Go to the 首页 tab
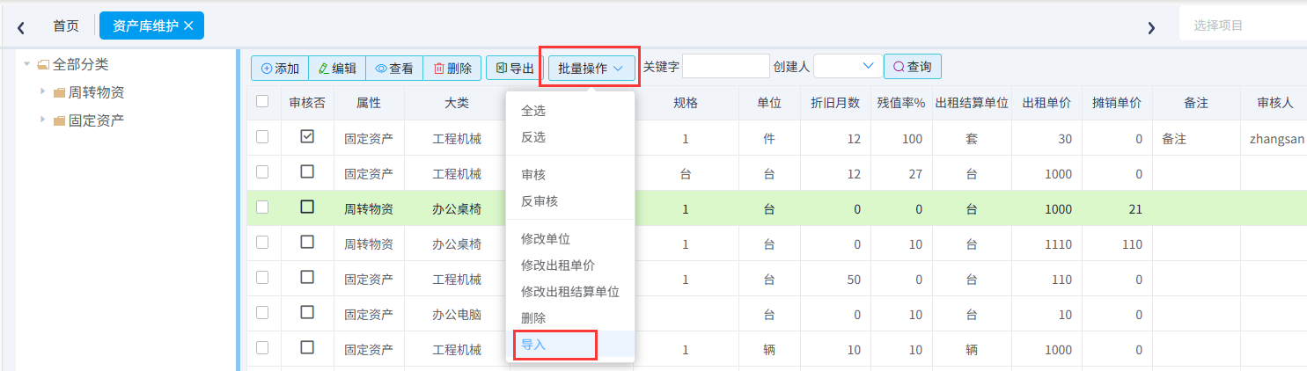 tap(66, 26)
